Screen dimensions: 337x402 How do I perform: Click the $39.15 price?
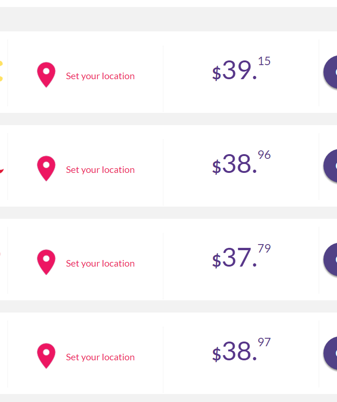pos(241,69)
